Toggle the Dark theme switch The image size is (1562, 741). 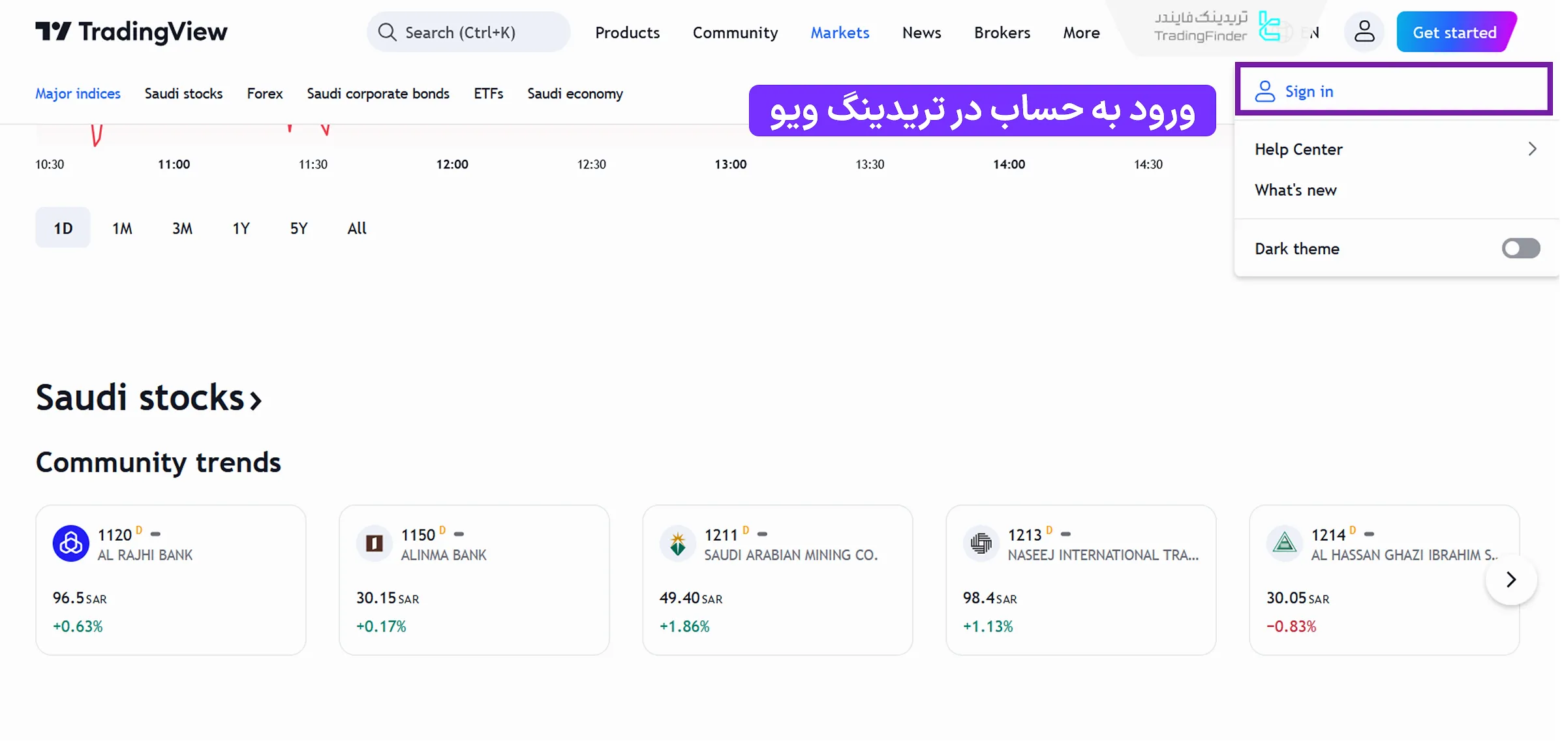(1521, 248)
